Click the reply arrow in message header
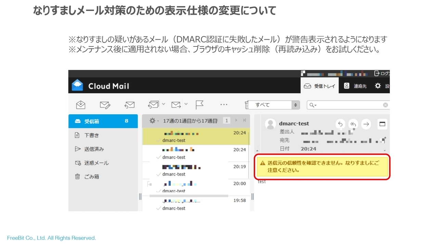 coord(340,124)
